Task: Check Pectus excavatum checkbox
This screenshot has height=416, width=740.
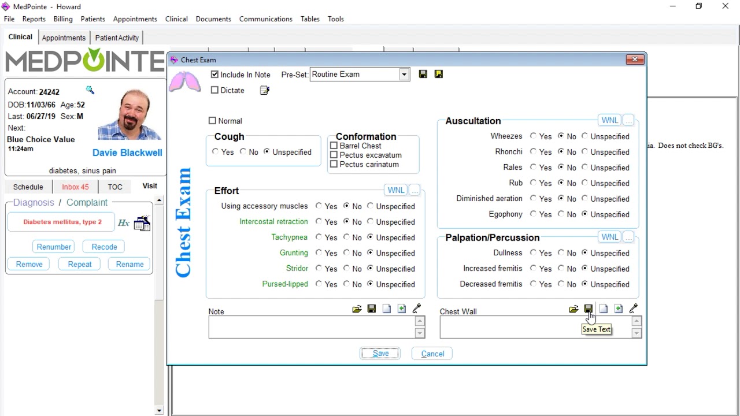Action: [x=334, y=155]
